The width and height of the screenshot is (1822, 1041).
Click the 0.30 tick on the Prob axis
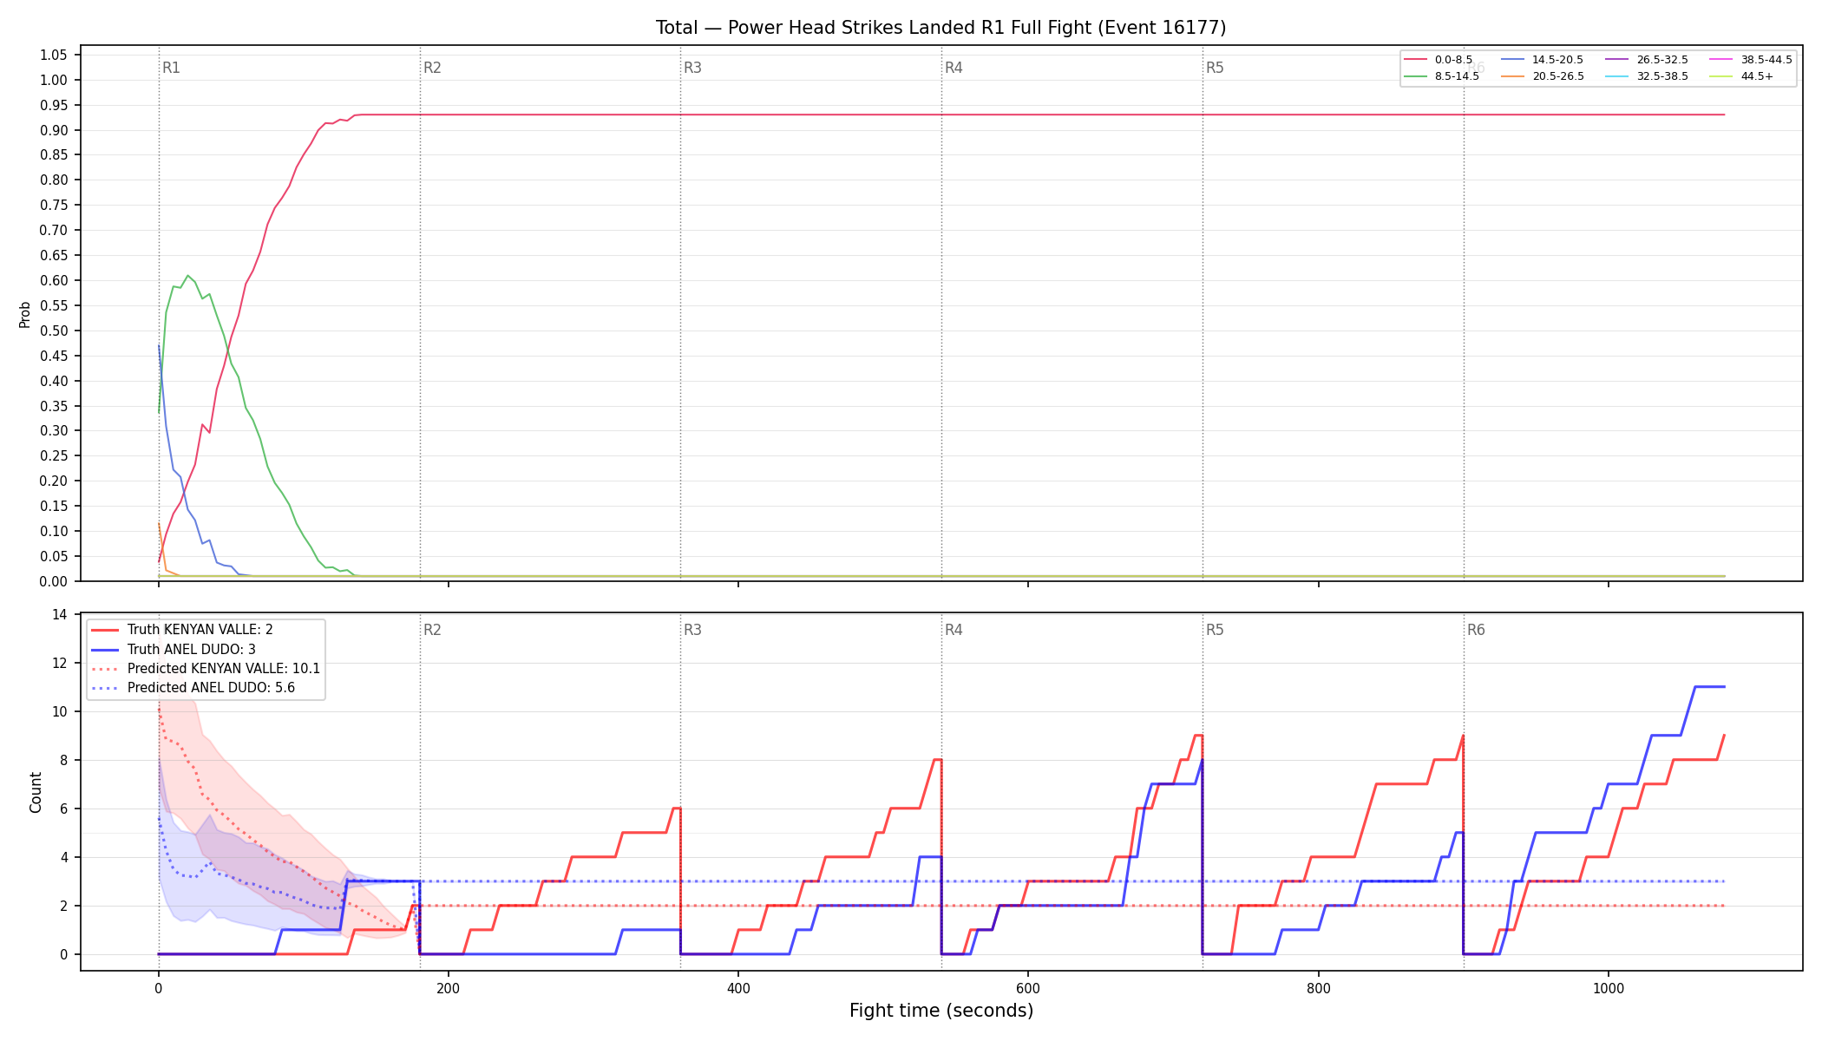(53, 431)
